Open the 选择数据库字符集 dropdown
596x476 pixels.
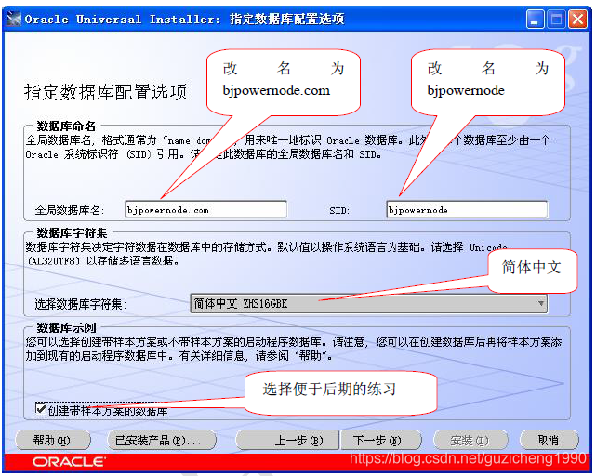pos(369,303)
